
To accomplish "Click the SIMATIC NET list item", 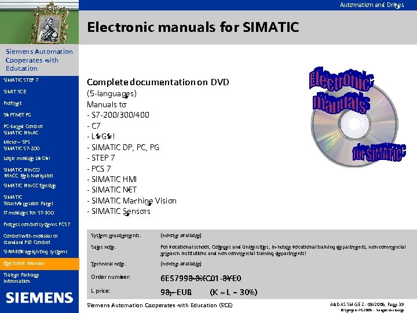I will point(112,190).
